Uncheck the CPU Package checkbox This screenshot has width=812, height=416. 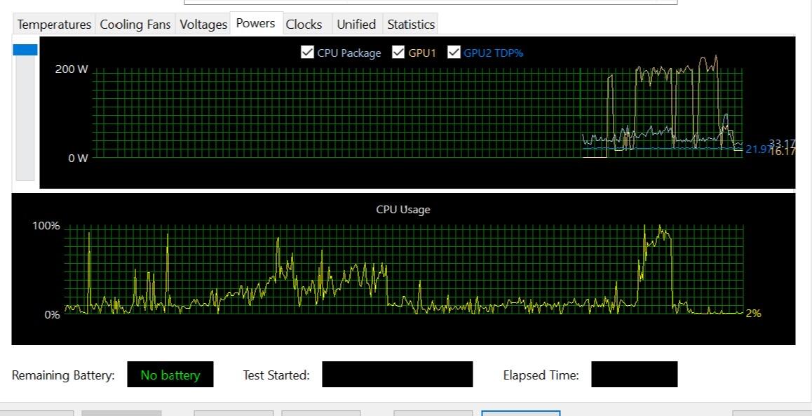[307, 53]
